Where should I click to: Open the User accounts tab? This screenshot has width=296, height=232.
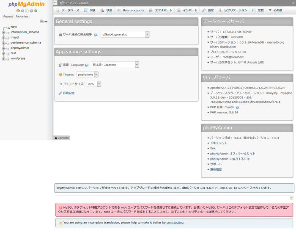click(131, 10)
